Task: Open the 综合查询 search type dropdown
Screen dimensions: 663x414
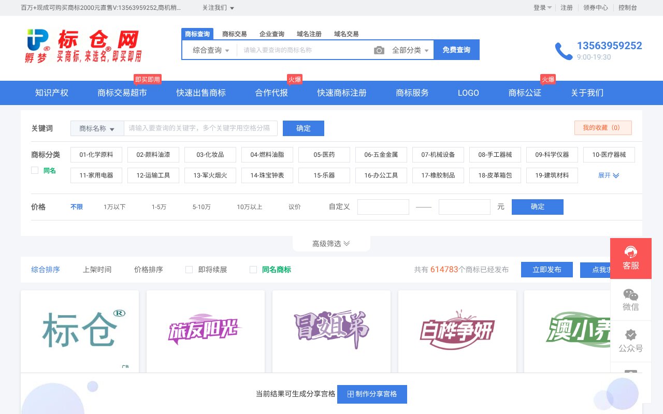Action: click(209, 50)
